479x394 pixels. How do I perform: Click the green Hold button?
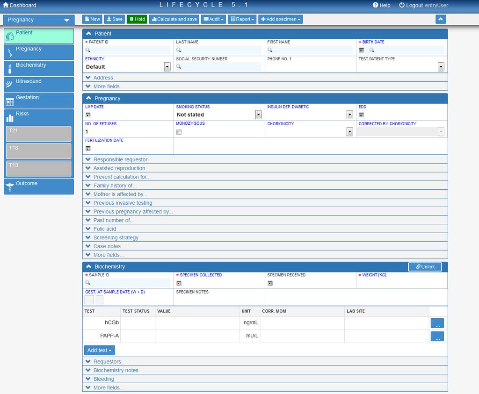point(137,19)
